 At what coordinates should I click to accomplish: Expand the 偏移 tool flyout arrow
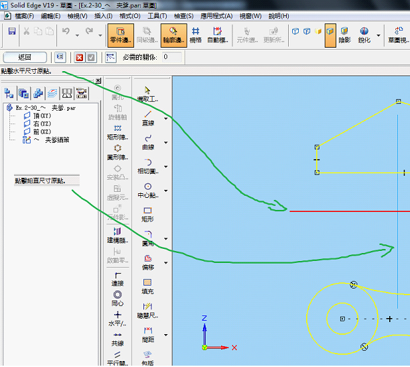165,263
